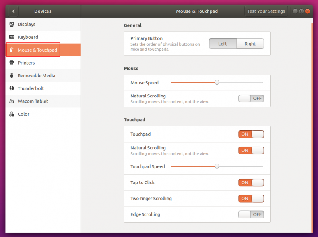Select the Wacom Tablet icon
Viewport: 318px width, 237px height.
(x=11, y=101)
